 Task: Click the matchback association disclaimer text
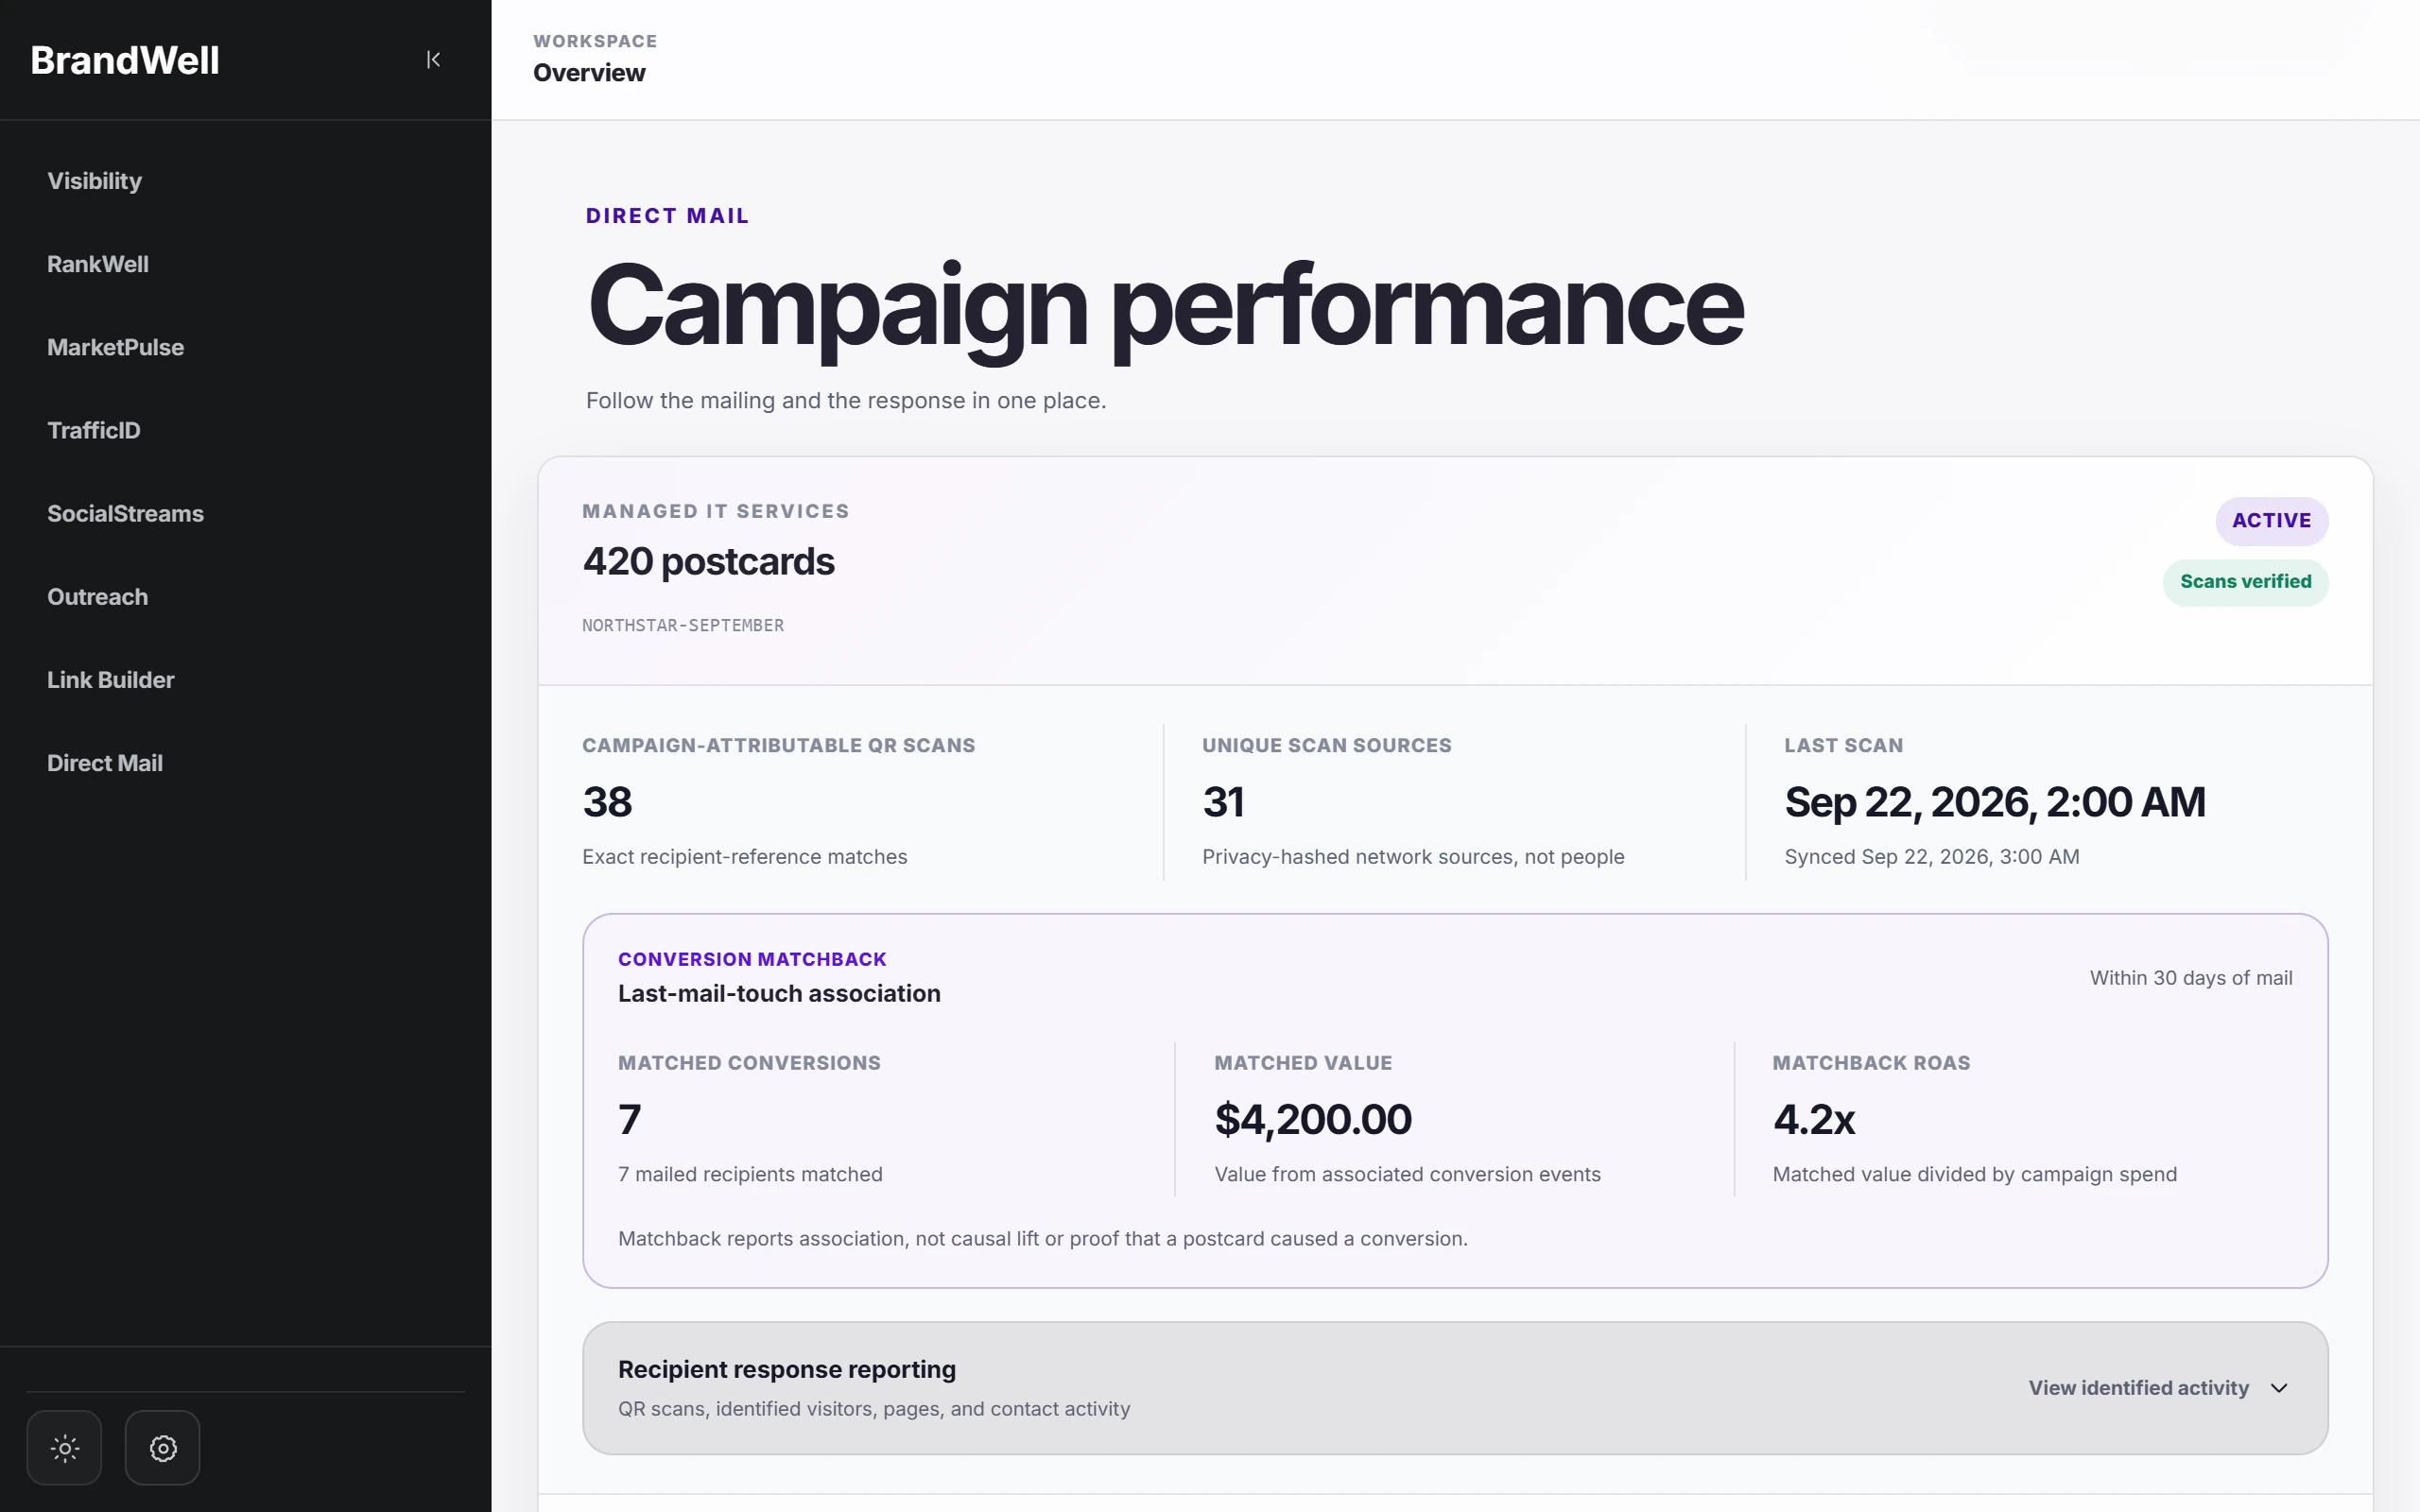pos(1042,1238)
